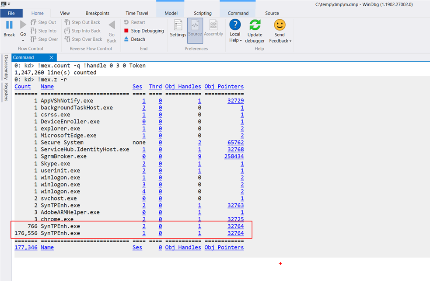Switch to the Scripting ribbon tab
The image size is (430, 281).
pyautogui.click(x=203, y=13)
